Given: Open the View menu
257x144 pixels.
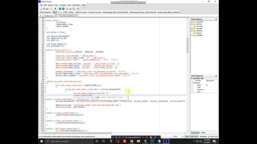Looking at the screenshot, I should 56,5.
